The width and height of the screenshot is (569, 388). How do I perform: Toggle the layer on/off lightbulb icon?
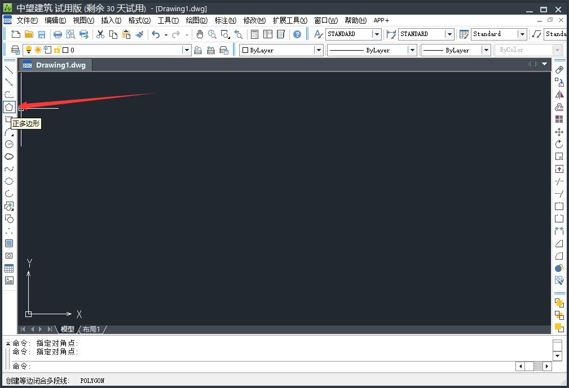[x=29, y=50]
